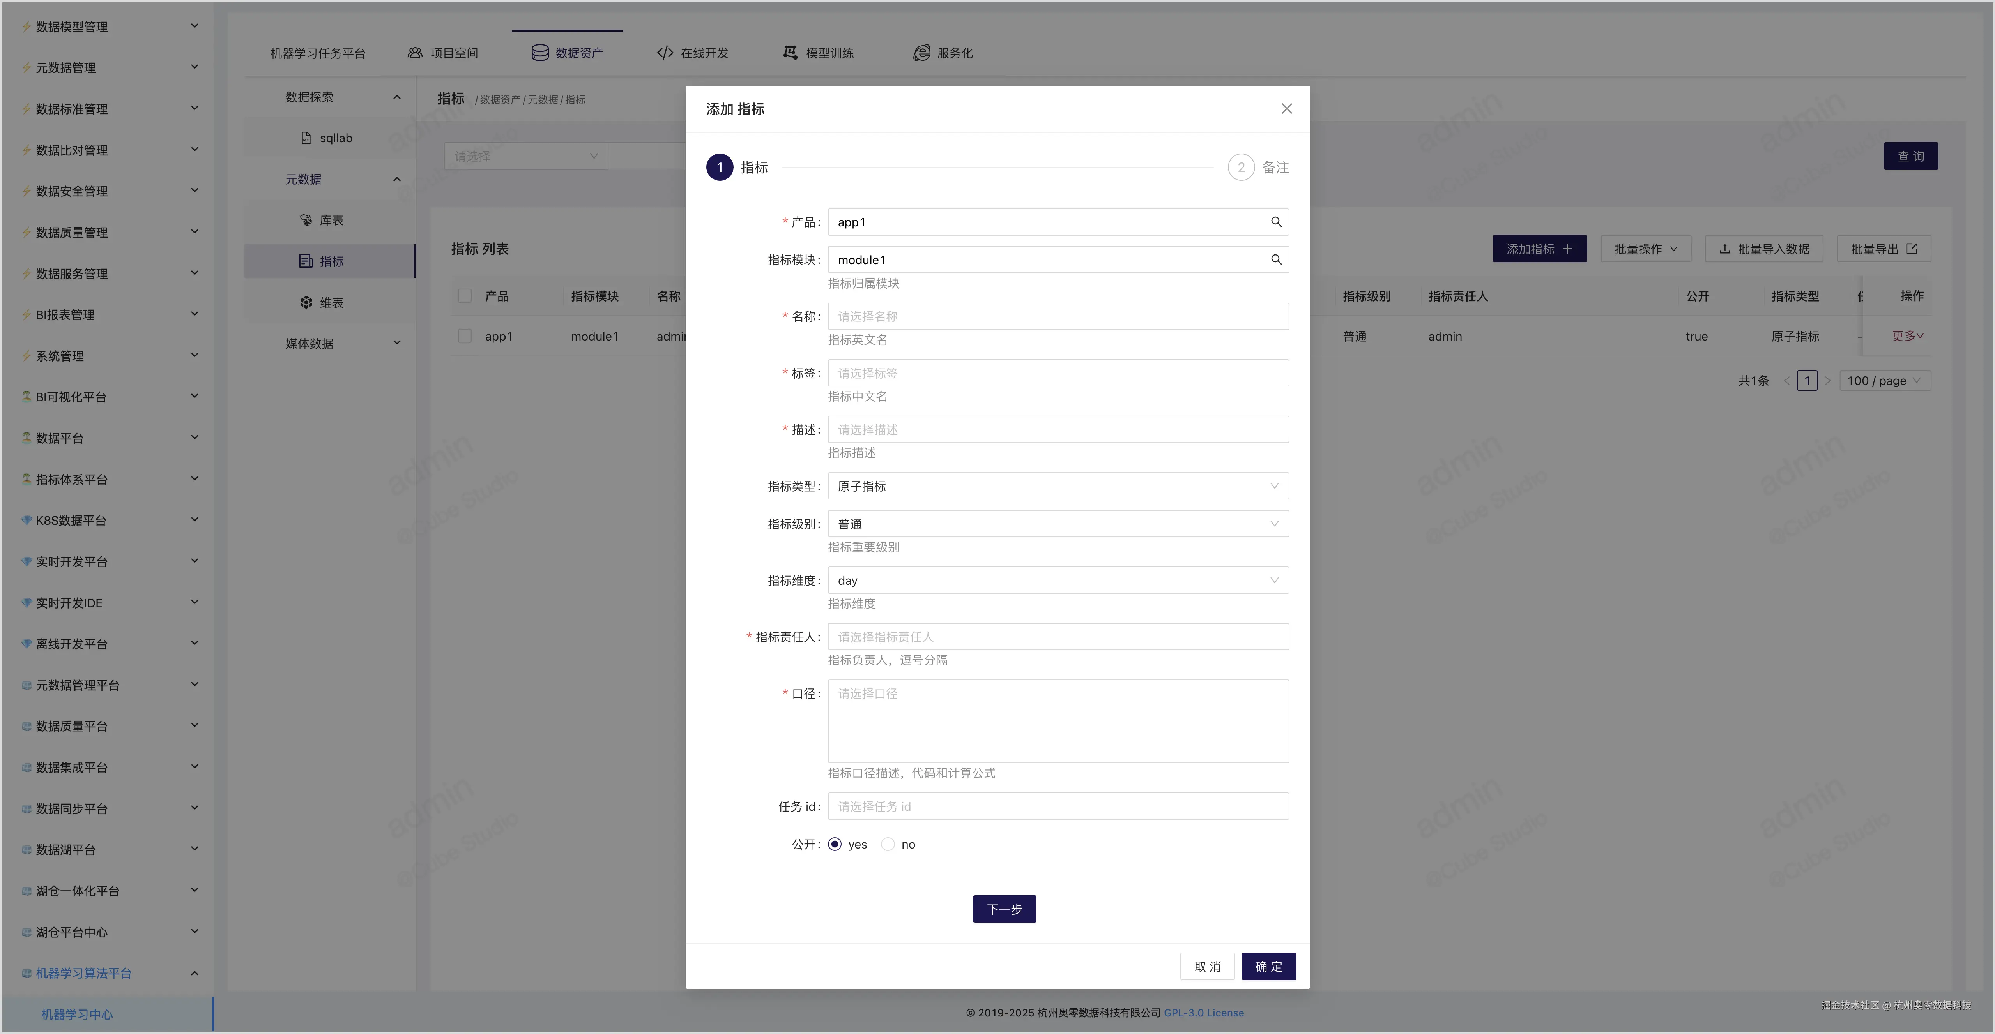Screen dimensions: 1995x1034
Task: Click the 取消 button in the dialog footer
Action: 1206,967
